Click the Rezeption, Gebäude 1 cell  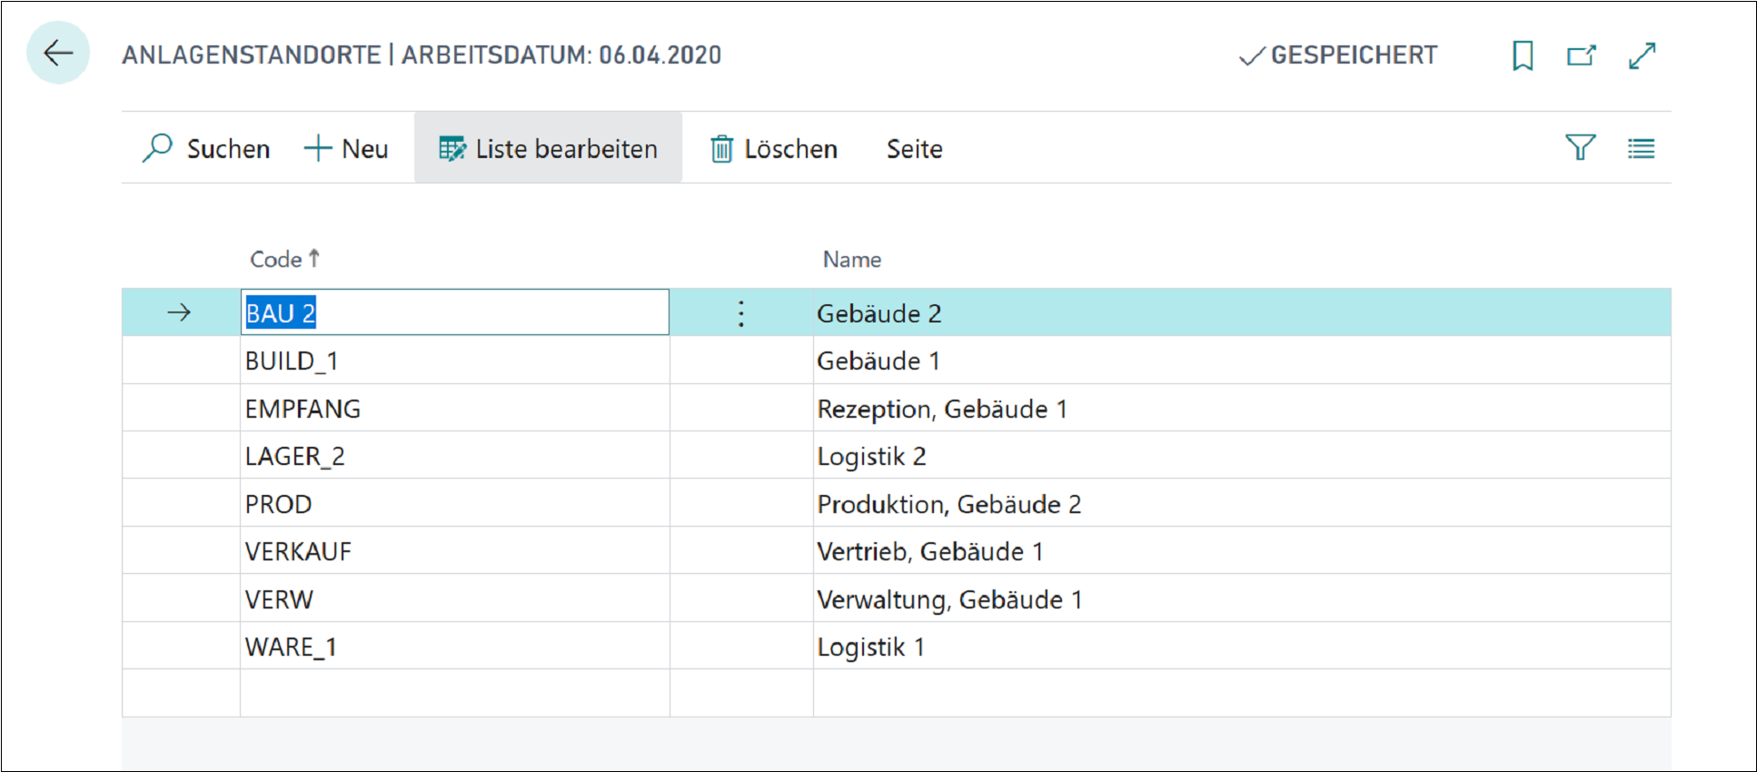click(x=1242, y=408)
